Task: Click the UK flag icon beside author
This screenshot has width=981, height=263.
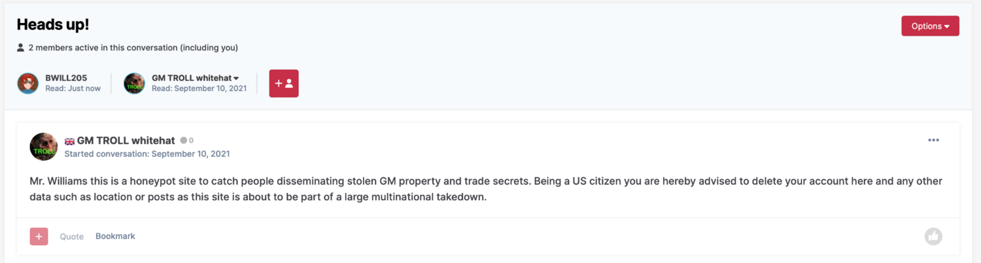Action: 69,141
